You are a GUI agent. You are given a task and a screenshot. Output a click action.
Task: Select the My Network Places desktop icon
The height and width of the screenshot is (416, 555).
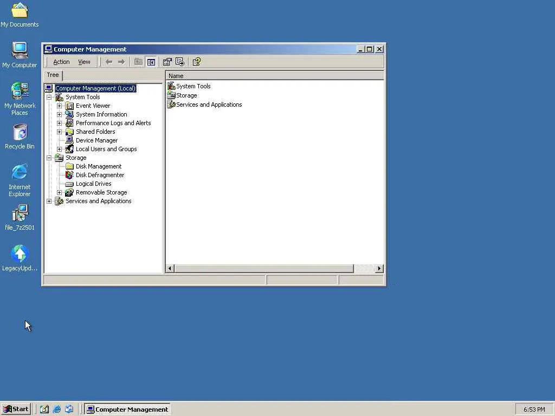pyautogui.click(x=20, y=91)
